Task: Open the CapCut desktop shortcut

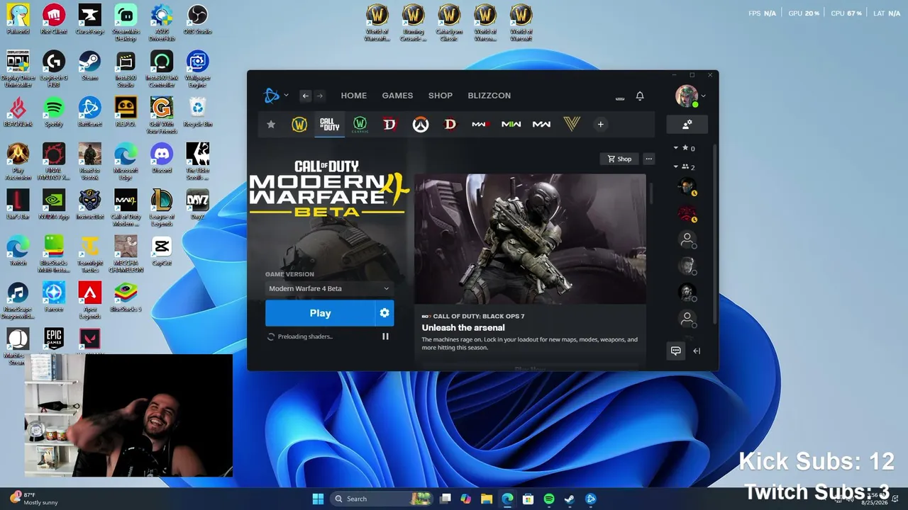Action: point(162,251)
